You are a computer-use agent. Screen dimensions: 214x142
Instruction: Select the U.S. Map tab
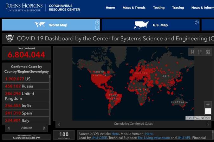click(151, 25)
